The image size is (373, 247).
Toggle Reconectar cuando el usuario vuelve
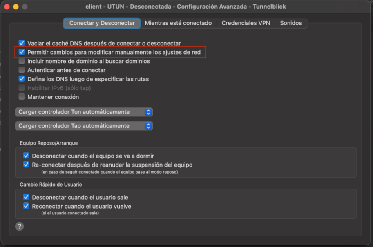(x=26, y=206)
